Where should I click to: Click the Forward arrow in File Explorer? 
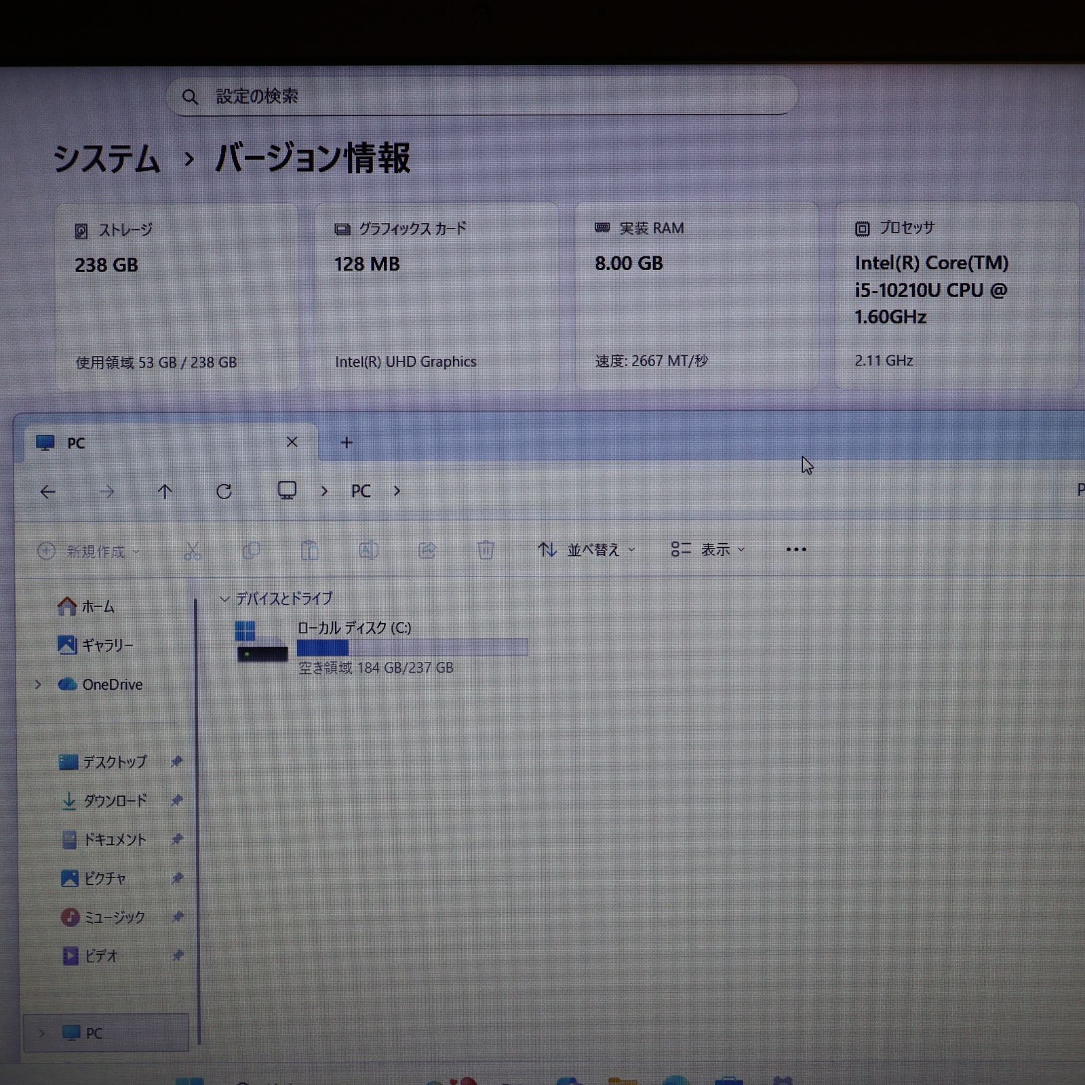coord(106,492)
